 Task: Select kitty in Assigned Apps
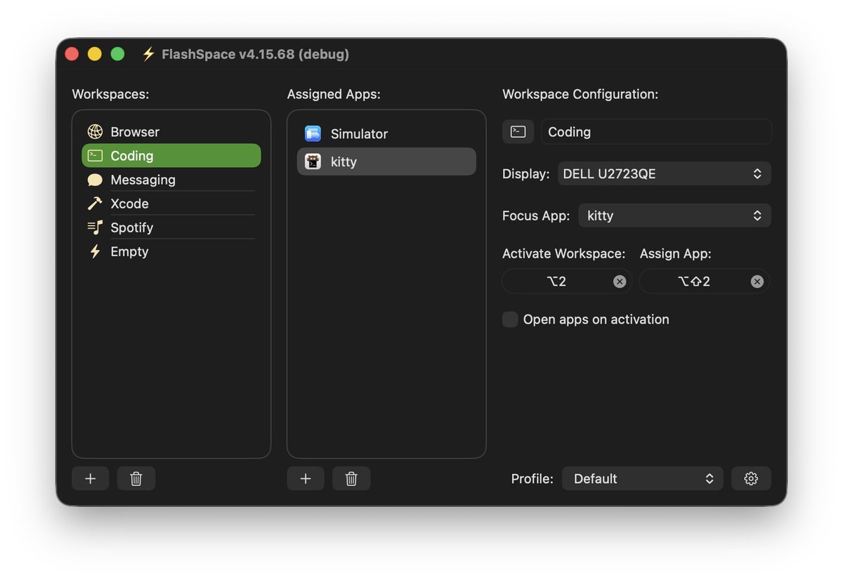coord(386,162)
